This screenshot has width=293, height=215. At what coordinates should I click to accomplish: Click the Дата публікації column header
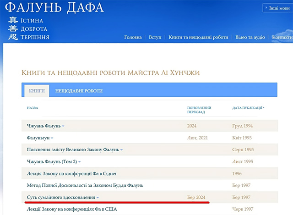coord(248,108)
